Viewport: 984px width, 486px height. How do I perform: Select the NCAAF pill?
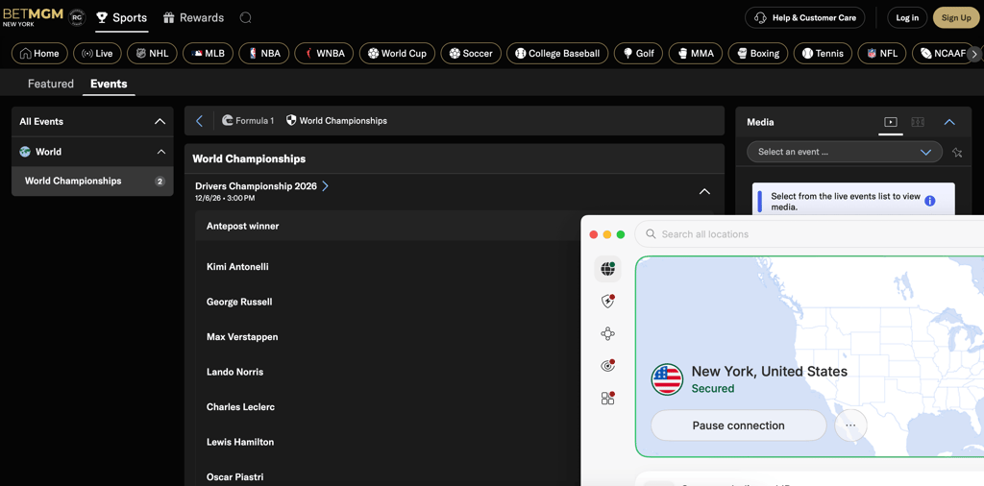click(943, 53)
